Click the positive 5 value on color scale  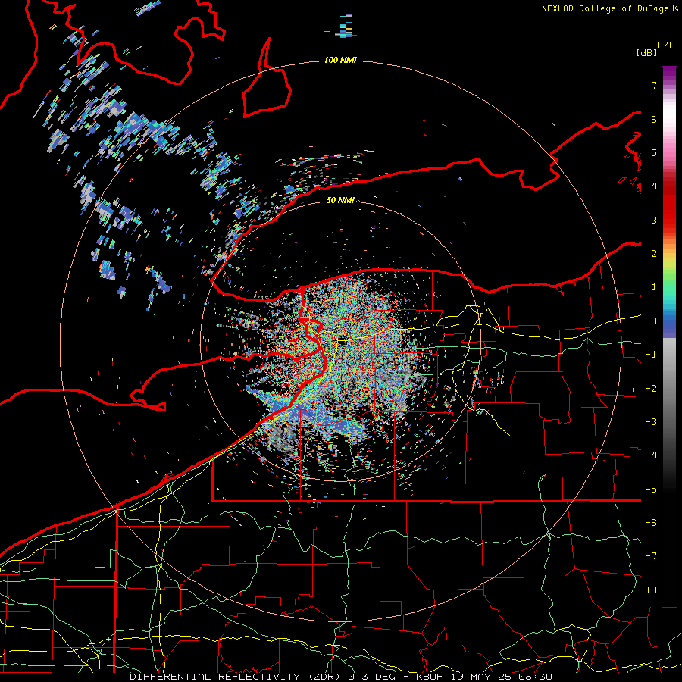[654, 152]
